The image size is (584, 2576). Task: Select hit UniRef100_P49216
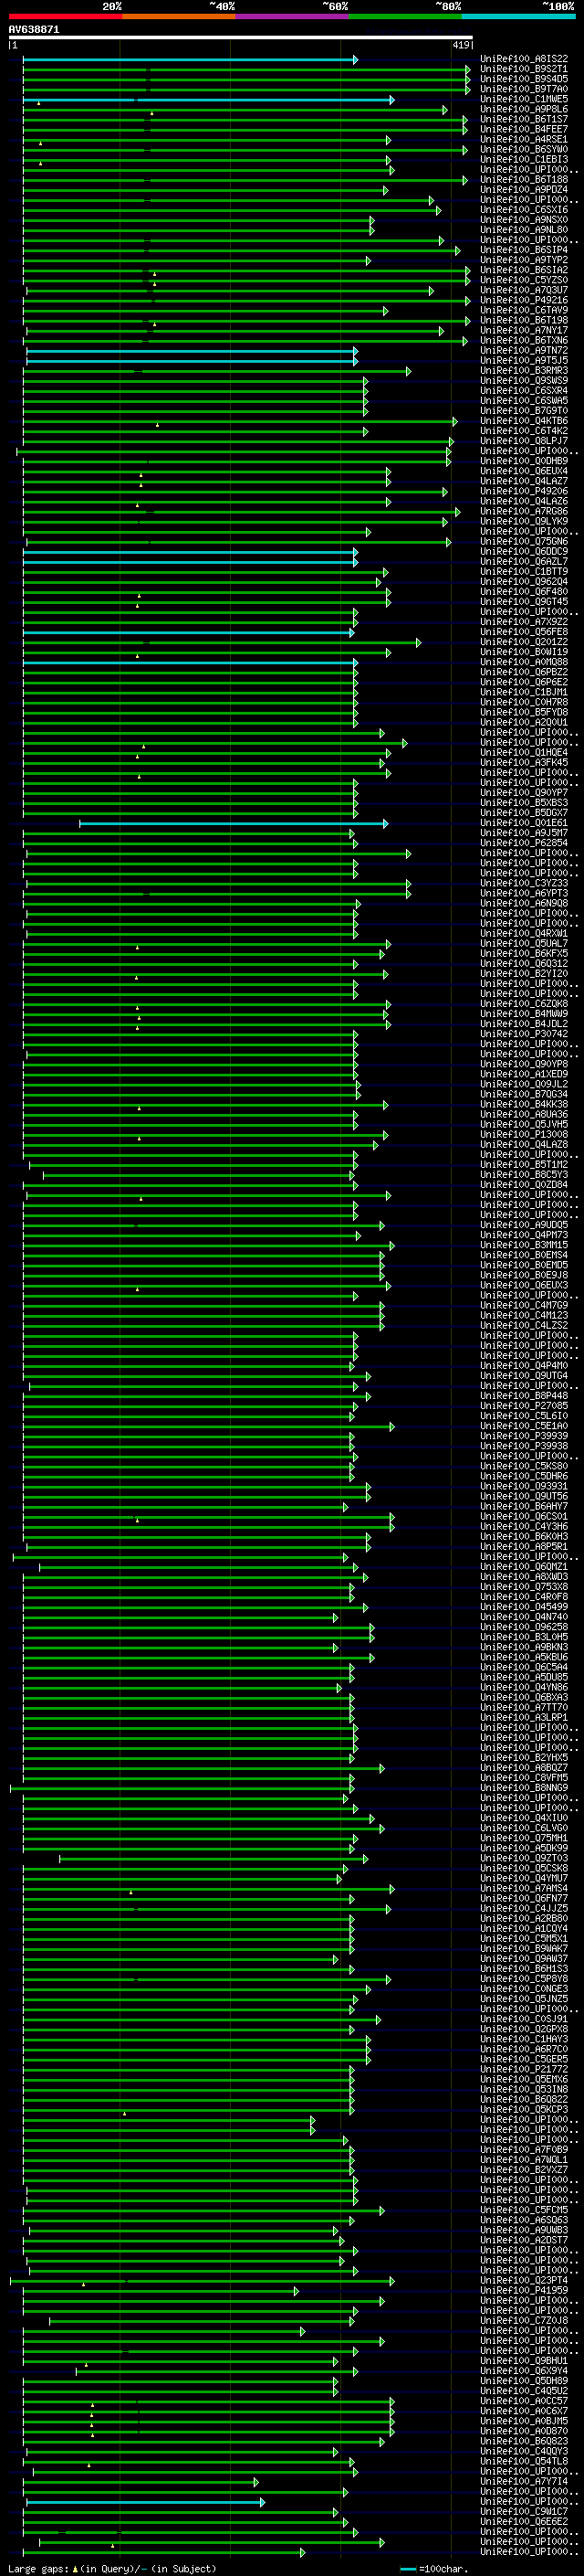[x=524, y=300]
